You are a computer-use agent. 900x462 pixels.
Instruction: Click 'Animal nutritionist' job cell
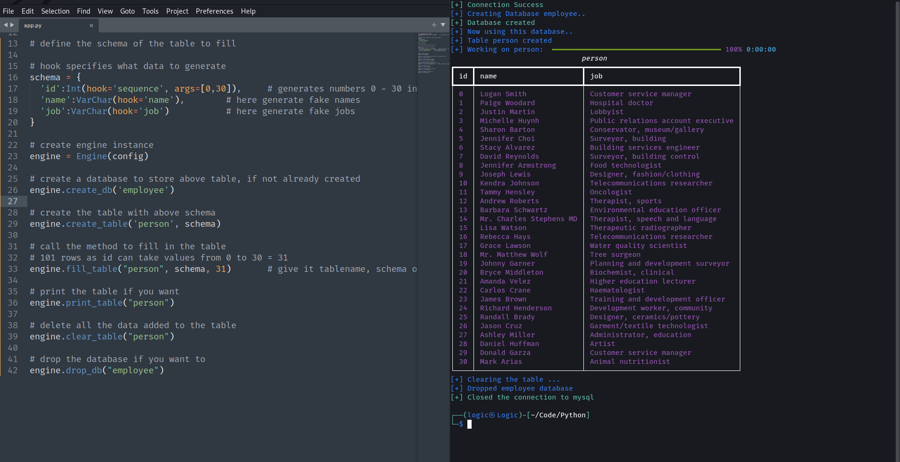[x=630, y=362]
